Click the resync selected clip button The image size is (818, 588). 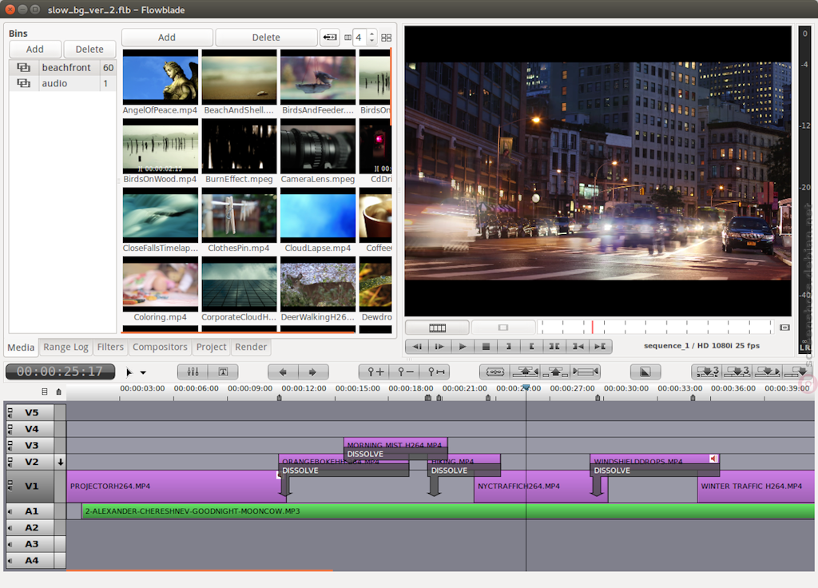(x=586, y=371)
